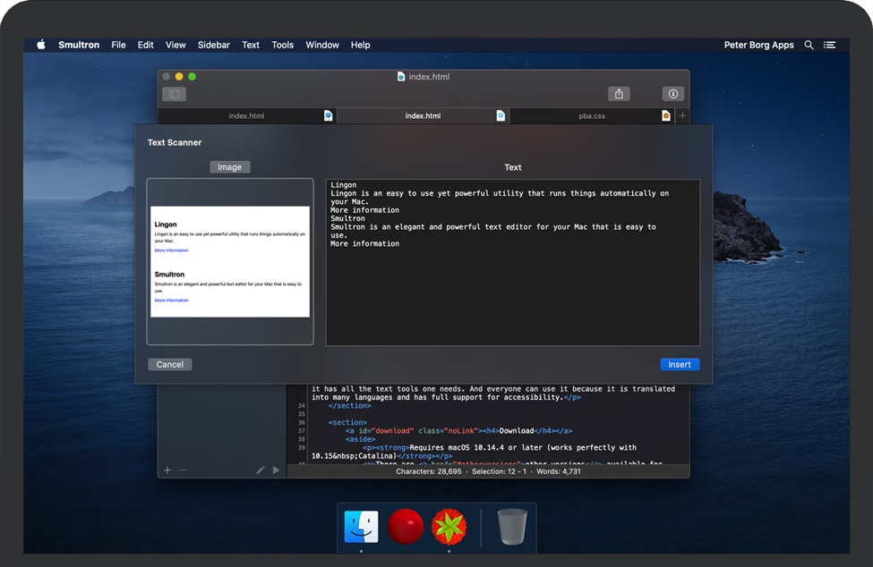Click the pencil edit icon in sidebar footer

[261, 470]
